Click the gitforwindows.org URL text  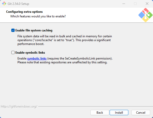click(19, 107)
